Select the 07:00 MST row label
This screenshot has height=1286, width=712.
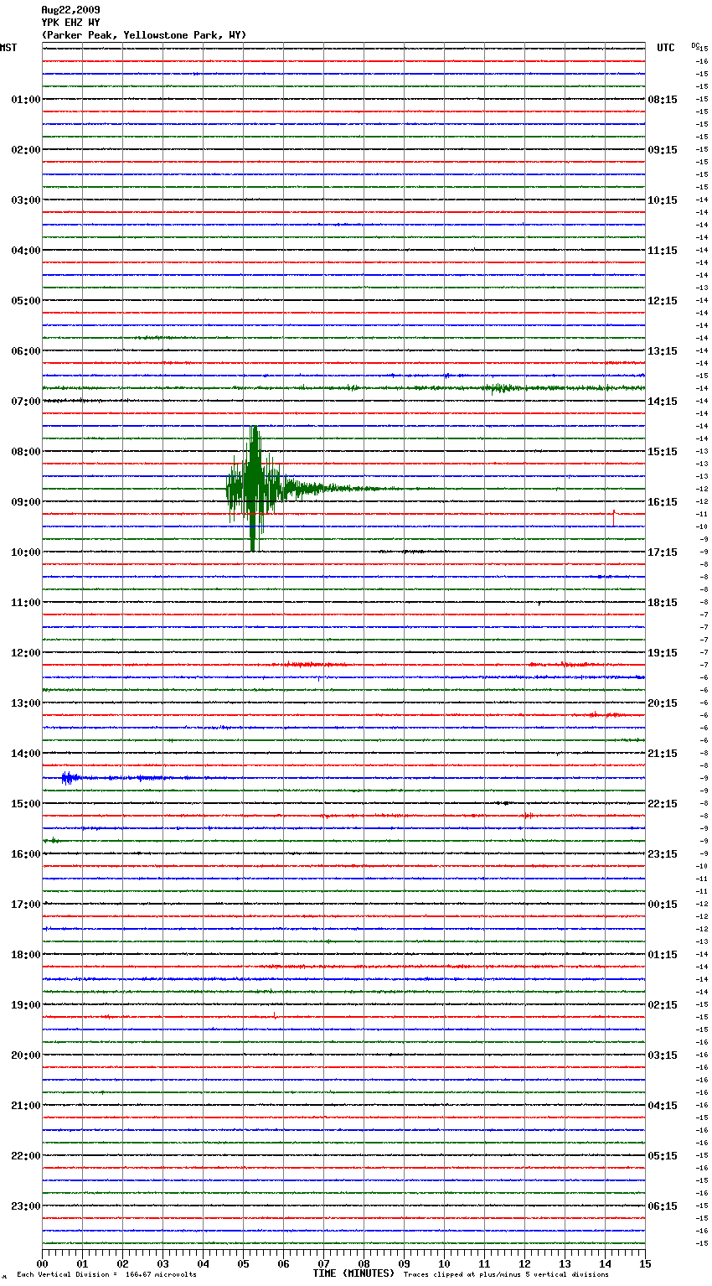pyautogui.click(x=25, y=402)
